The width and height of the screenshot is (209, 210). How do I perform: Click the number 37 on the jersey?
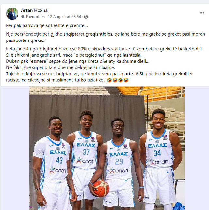click(86, 152)
